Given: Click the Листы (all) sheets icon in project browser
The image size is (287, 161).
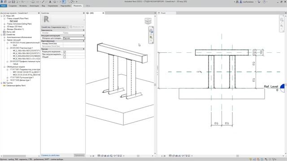Looking at the screenshot, I should click(x=4, y=32).
